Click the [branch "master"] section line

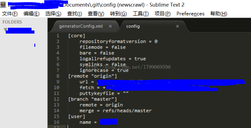pyautogui.click(x=93, y=99)
